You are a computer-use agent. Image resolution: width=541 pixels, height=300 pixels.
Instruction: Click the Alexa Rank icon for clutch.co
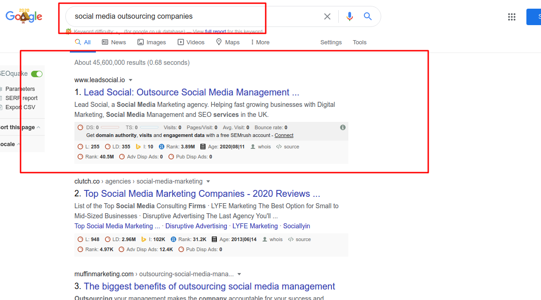point(173,239)
